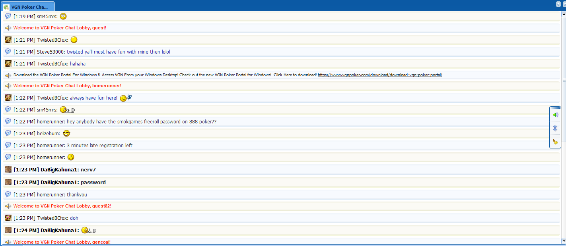Click the username Steve53000 in the chat

coord(51,52)
